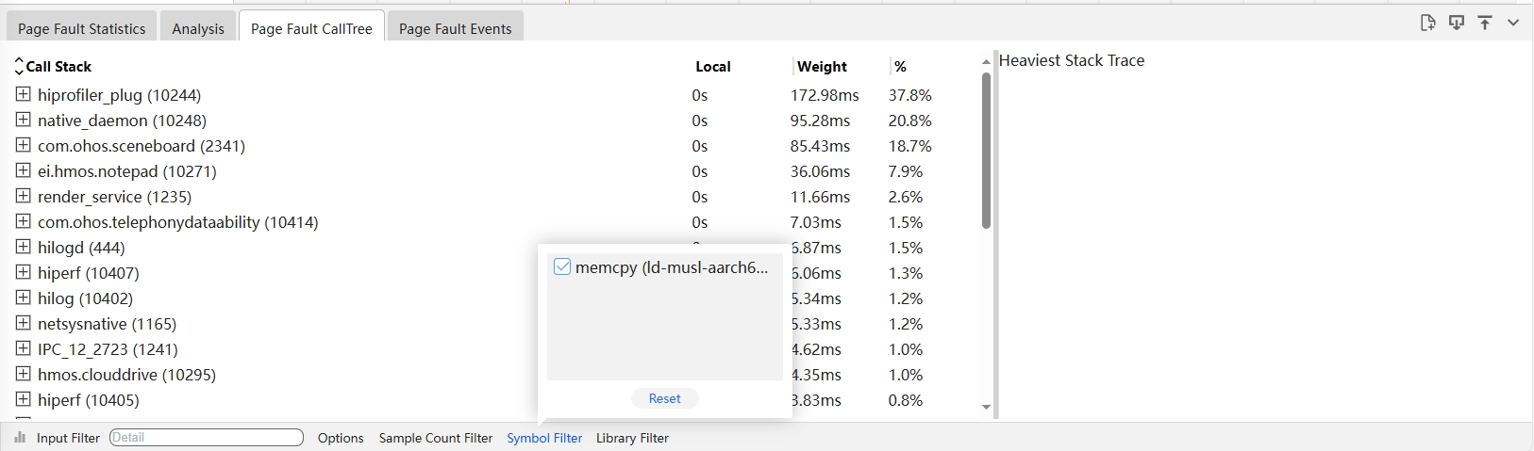1534x451 pixels.
Task: Expand the render_service (1235) node
Action: [24, 196]
